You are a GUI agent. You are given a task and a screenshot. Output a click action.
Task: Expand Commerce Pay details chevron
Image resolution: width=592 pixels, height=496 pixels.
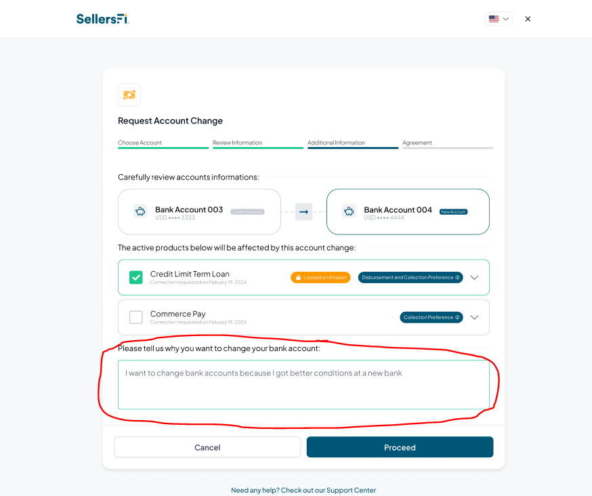tap(475, 317)
